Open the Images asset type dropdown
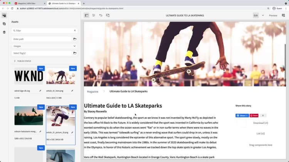The width and height of the screenshot is (289, 162). tap(44, 46)
